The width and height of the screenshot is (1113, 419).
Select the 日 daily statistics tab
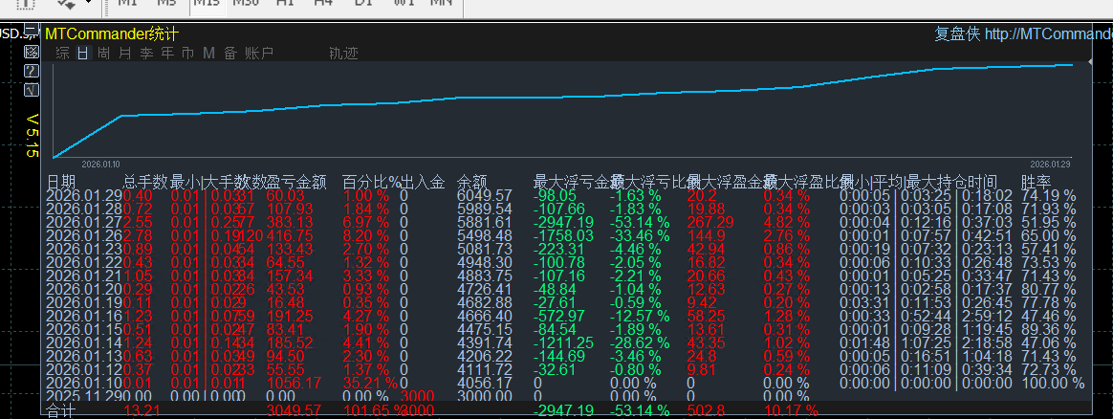(83, 54)
